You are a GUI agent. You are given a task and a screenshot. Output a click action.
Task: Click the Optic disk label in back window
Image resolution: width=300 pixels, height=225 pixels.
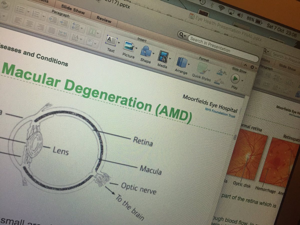click(x=242, y=184)
